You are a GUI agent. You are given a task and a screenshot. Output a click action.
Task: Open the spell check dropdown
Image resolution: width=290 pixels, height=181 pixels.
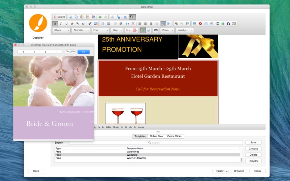click(x=132, y=17)
